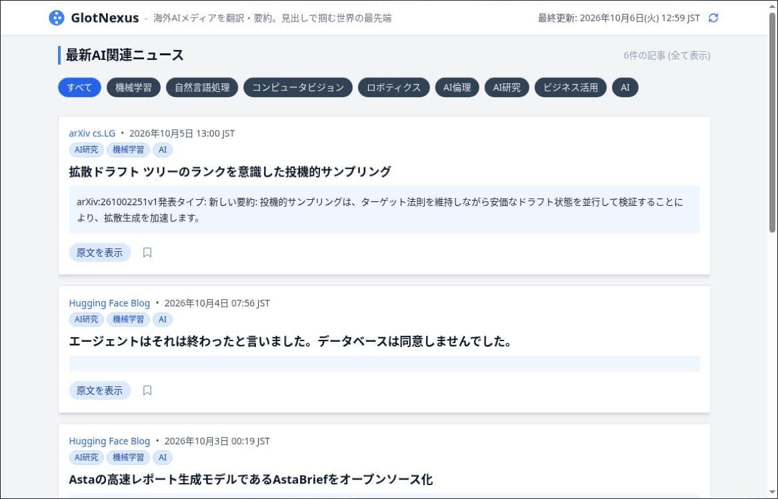Image resolution: width=778 pixels, height=499 pixels.
Task: Bookmark the 拡散ドラフト article
Action: (x=147, y=252)
